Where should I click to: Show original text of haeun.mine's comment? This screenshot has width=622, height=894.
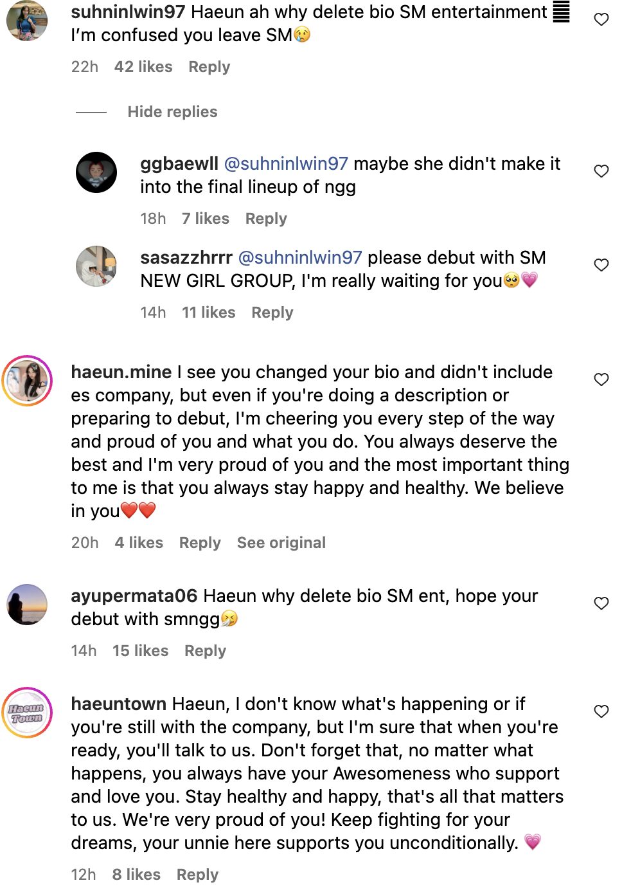click(x=281, y=543)
